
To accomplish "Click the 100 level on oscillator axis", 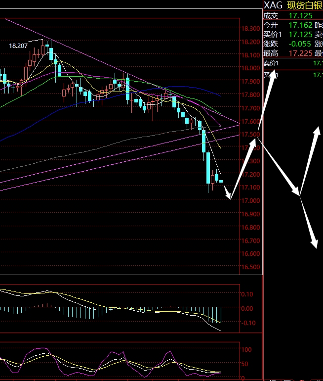I will click(246, 350).
